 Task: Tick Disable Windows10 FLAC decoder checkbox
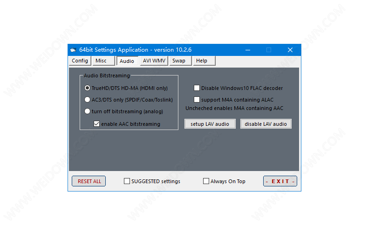197,88
